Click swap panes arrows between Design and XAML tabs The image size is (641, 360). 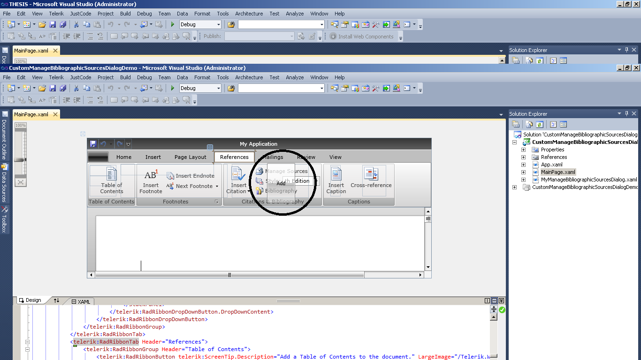click(x=56, y=300)
